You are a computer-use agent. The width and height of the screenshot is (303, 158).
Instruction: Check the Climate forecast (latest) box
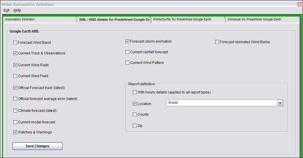[15, 111]
